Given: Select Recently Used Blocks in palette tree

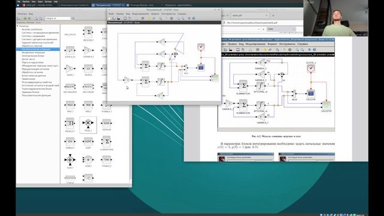Looking at the screenshot, I should coord(32,29).
